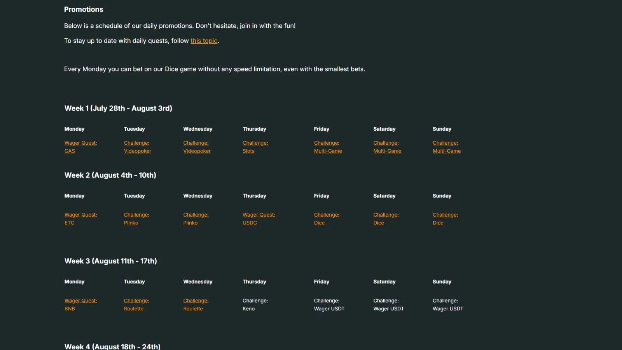This screenshot has height=350, width=622.
Task: Open the 'this topic' daily quests link
Action: pyautogui.click(x=204, y=41)
